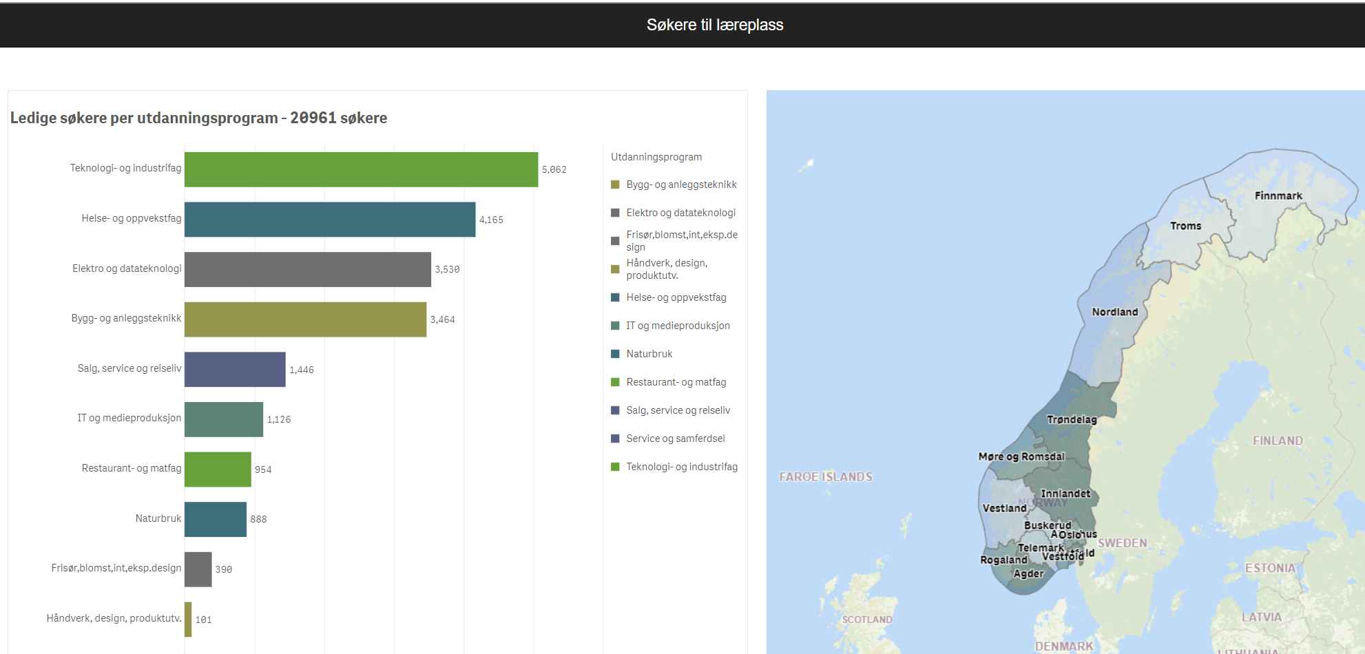
Task: Click the Frisør,blomst,int,eksp.design bar
Action: pos(198,569)
